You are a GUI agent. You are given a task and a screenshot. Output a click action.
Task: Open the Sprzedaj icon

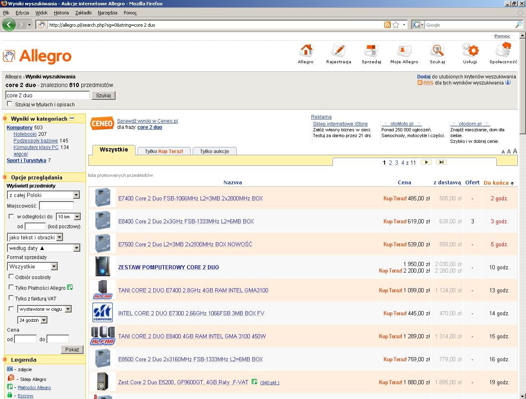371,50
